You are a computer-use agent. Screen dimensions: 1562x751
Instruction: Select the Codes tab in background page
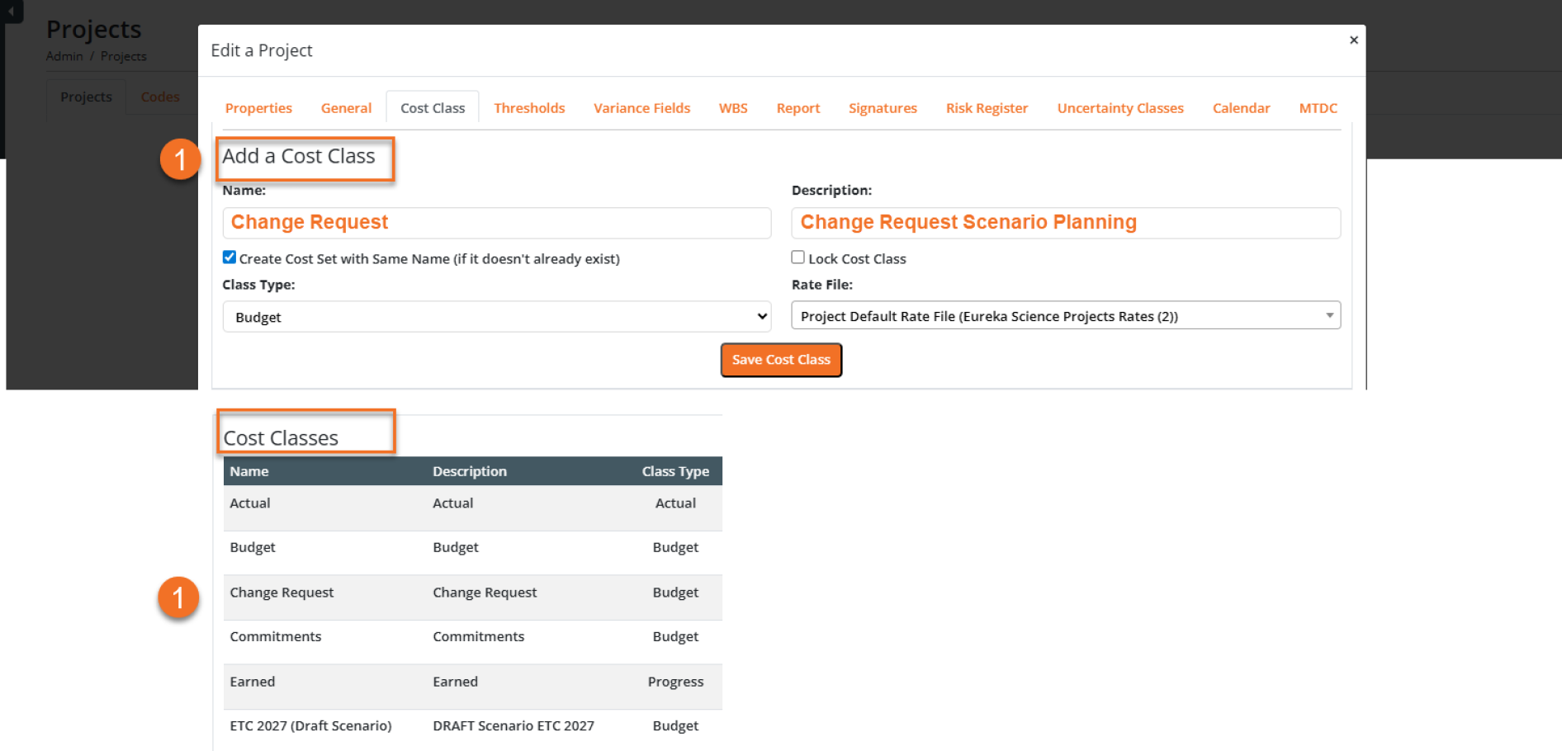(160, 97)
